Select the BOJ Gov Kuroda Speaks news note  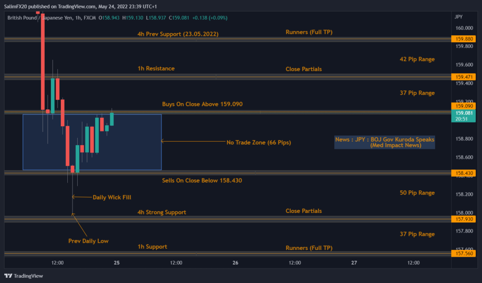tap(385, 142)
